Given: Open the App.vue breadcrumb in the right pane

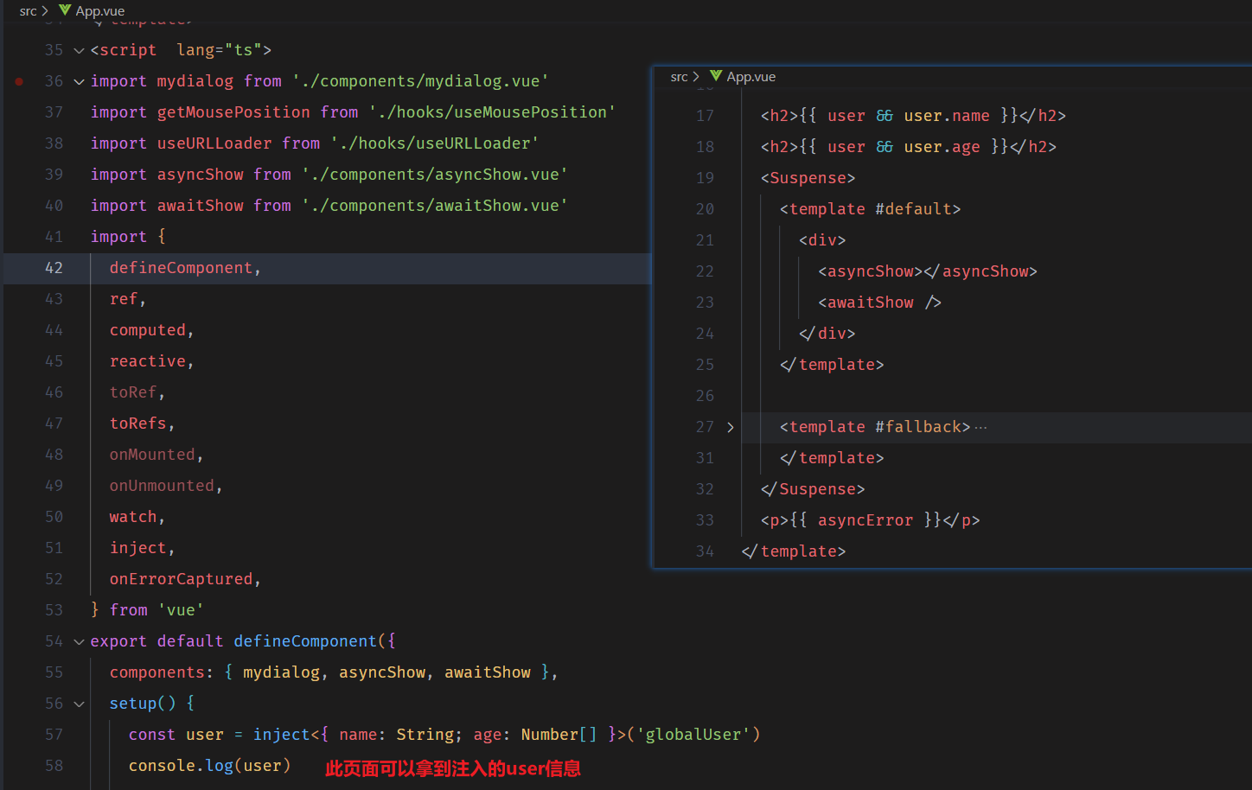Looking at the screenshot, I should click(751, 76).
